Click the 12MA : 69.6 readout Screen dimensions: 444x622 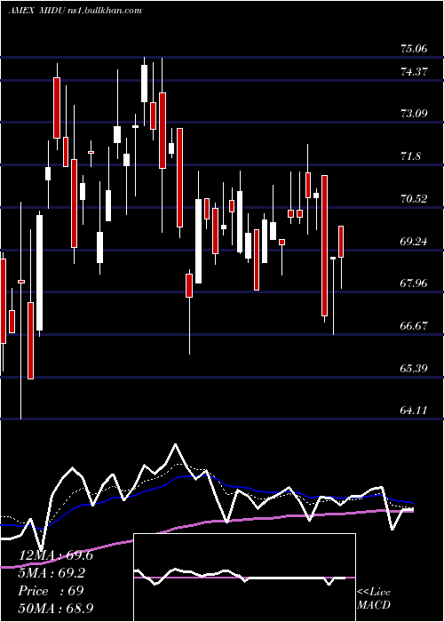pyautogui.click(x=56, y=555)
